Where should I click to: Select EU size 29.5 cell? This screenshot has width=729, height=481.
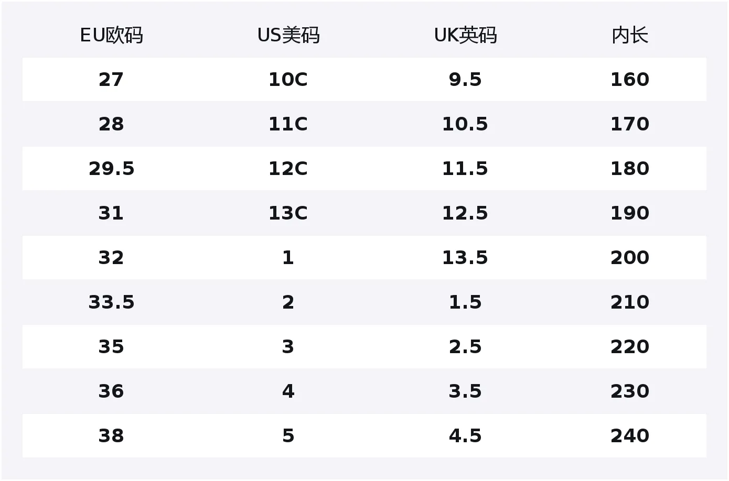click(x=111, y=169)
